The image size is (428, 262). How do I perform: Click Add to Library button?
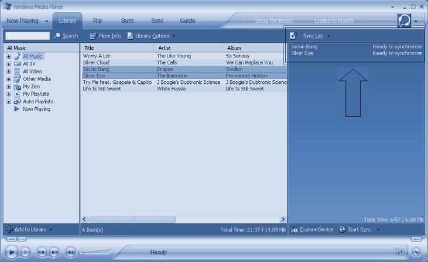click(28, 230)
